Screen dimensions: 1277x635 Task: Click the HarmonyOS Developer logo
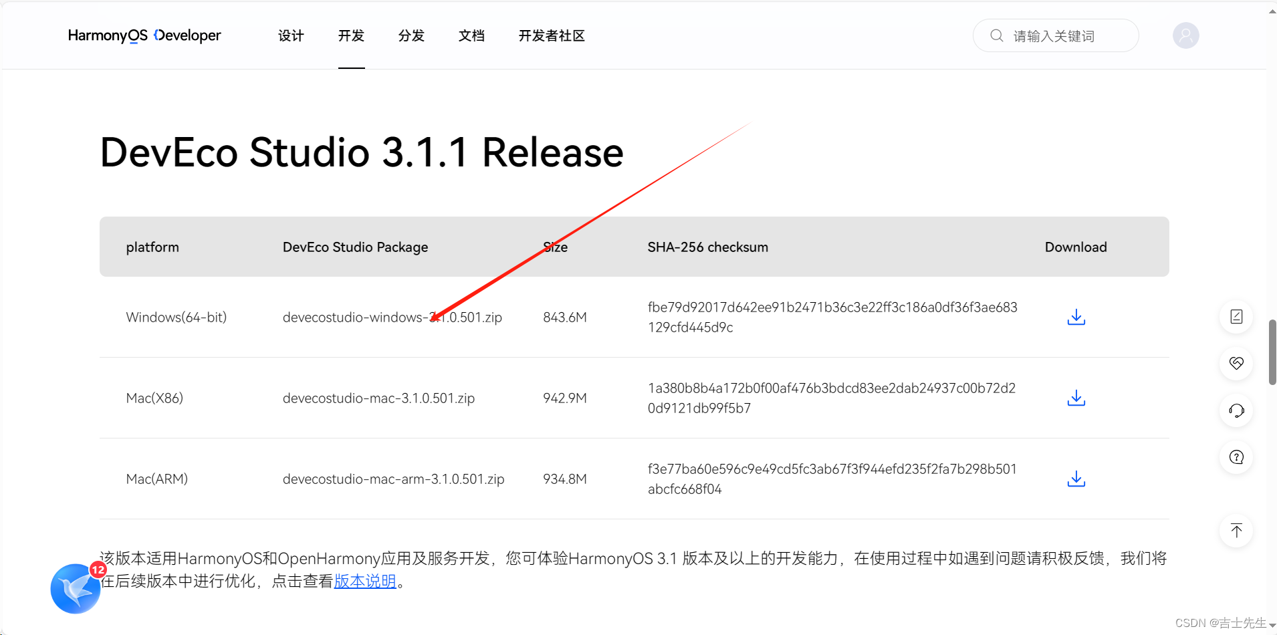click(x=144, y=35)
